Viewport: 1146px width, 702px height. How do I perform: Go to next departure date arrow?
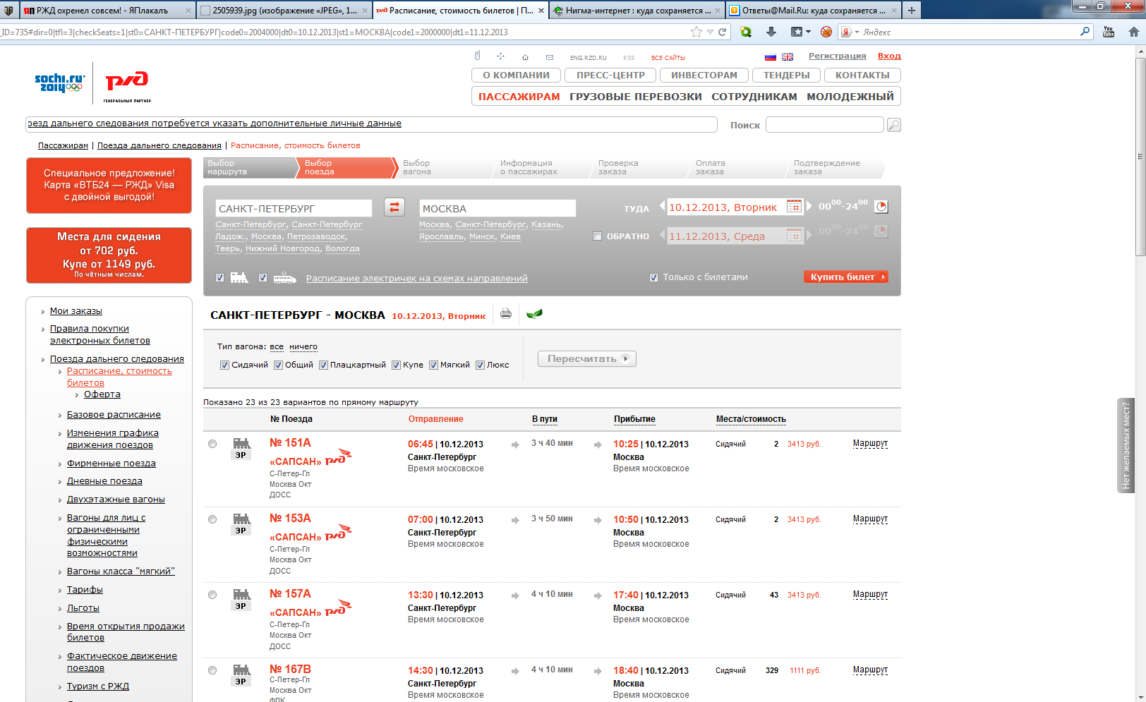(x=809, y=206)
